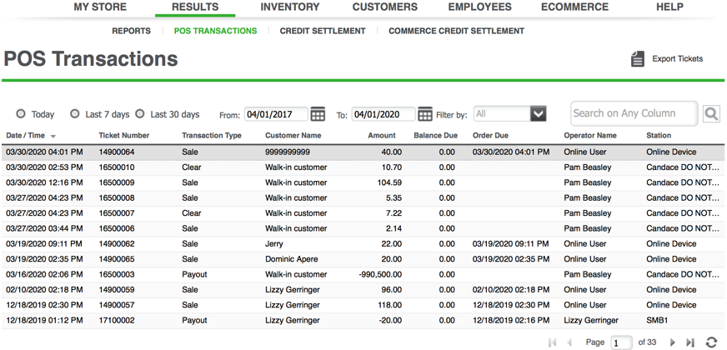Open the From date calendar picker
727x350 pixels.
pyautogui.click(x=318, y=114)
